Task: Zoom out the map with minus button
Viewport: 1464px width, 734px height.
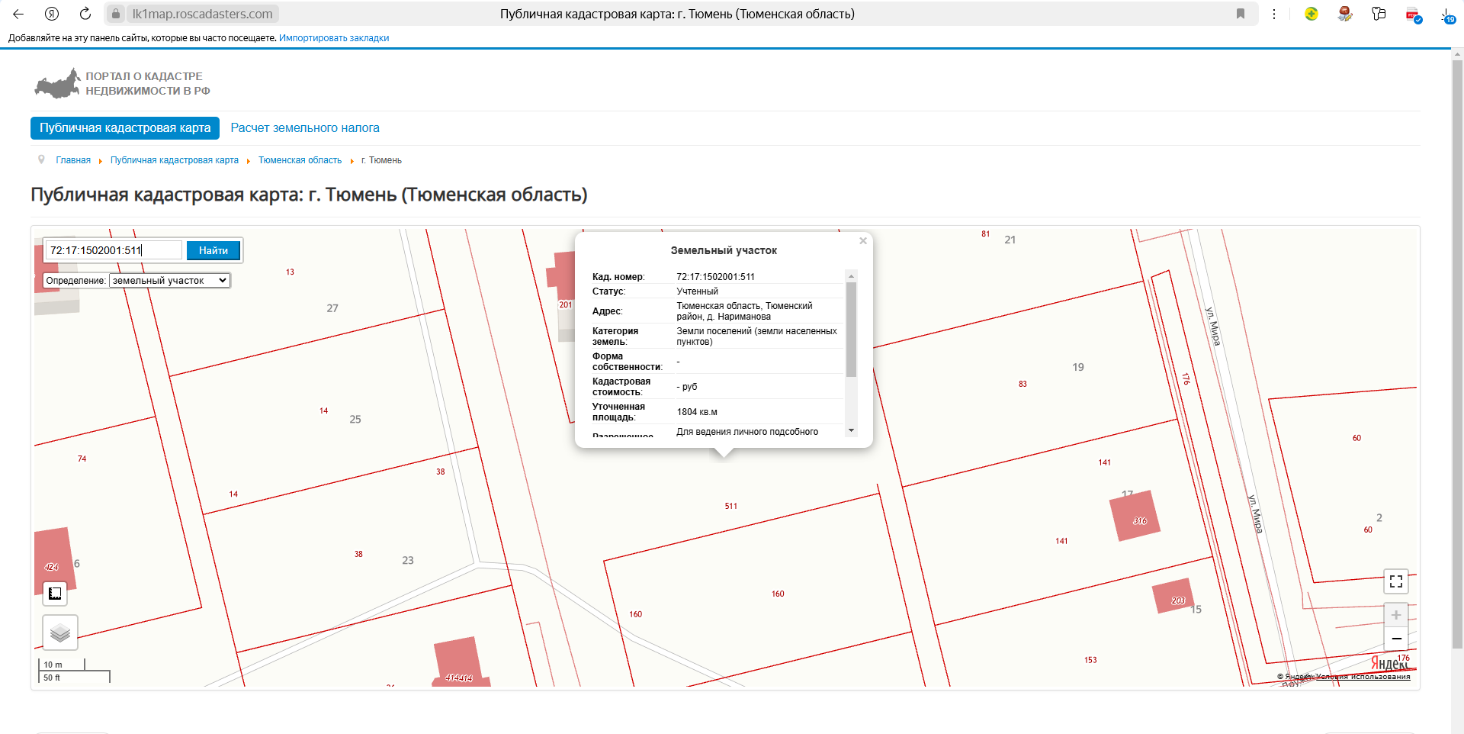Action: (1395, 639)
